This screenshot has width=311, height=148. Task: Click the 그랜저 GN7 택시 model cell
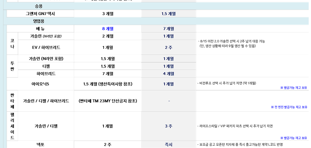[x=40, y=14]
